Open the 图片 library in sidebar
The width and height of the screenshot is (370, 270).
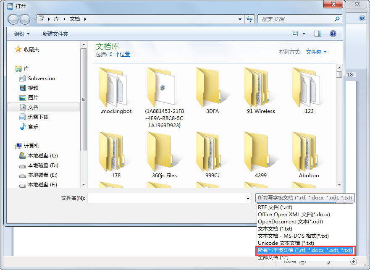click(33, 97)
